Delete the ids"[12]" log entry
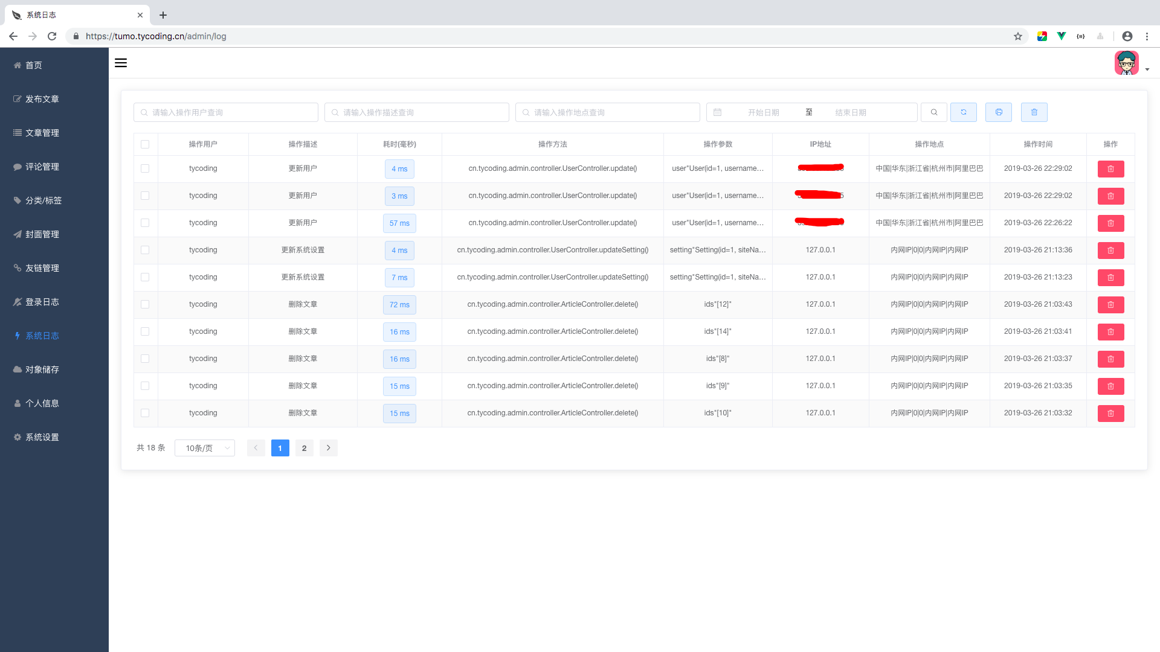 tap(1110, 305)
